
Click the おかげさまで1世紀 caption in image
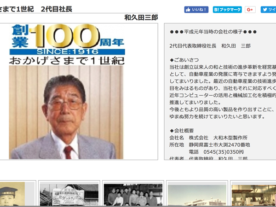click(x=67, y=61)
